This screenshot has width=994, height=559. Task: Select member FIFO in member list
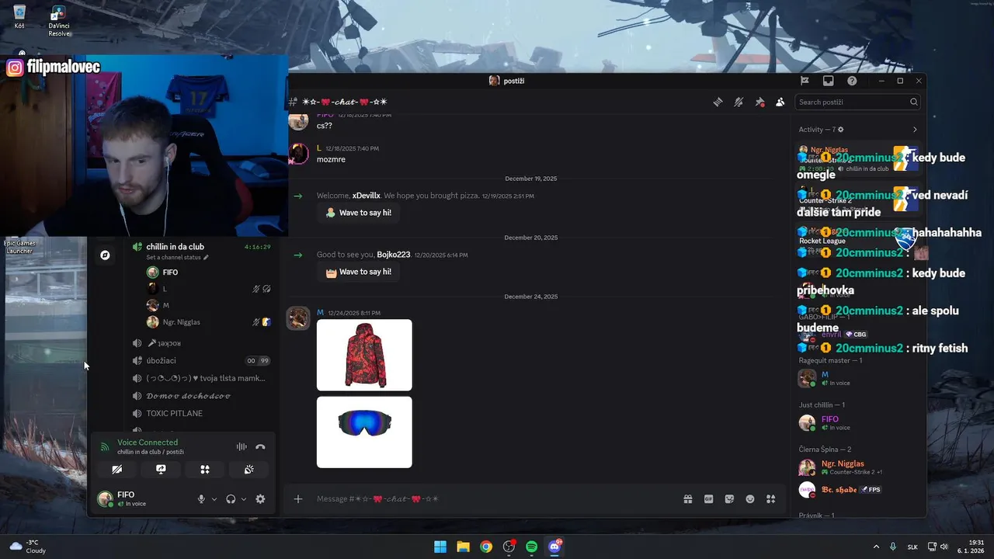tap(858, 423)
